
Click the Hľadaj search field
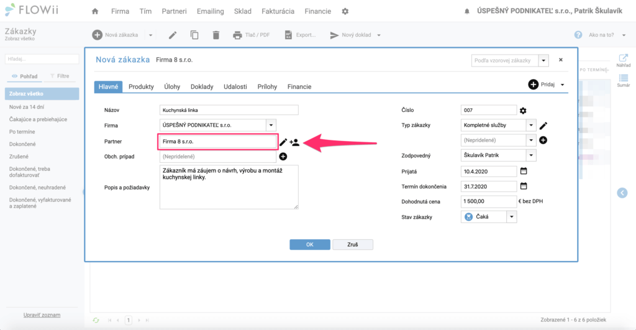coord(42,59)
